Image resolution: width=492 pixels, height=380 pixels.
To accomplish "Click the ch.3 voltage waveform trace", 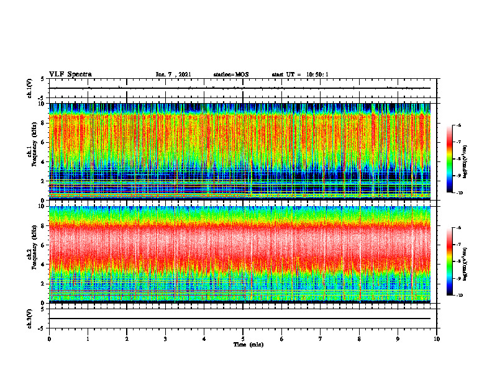I will [240, 319].
